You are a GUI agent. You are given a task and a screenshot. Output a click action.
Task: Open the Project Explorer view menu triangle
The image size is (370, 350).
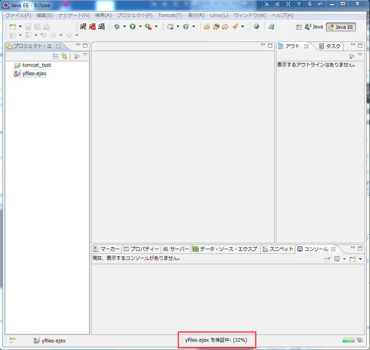point(85,55)
